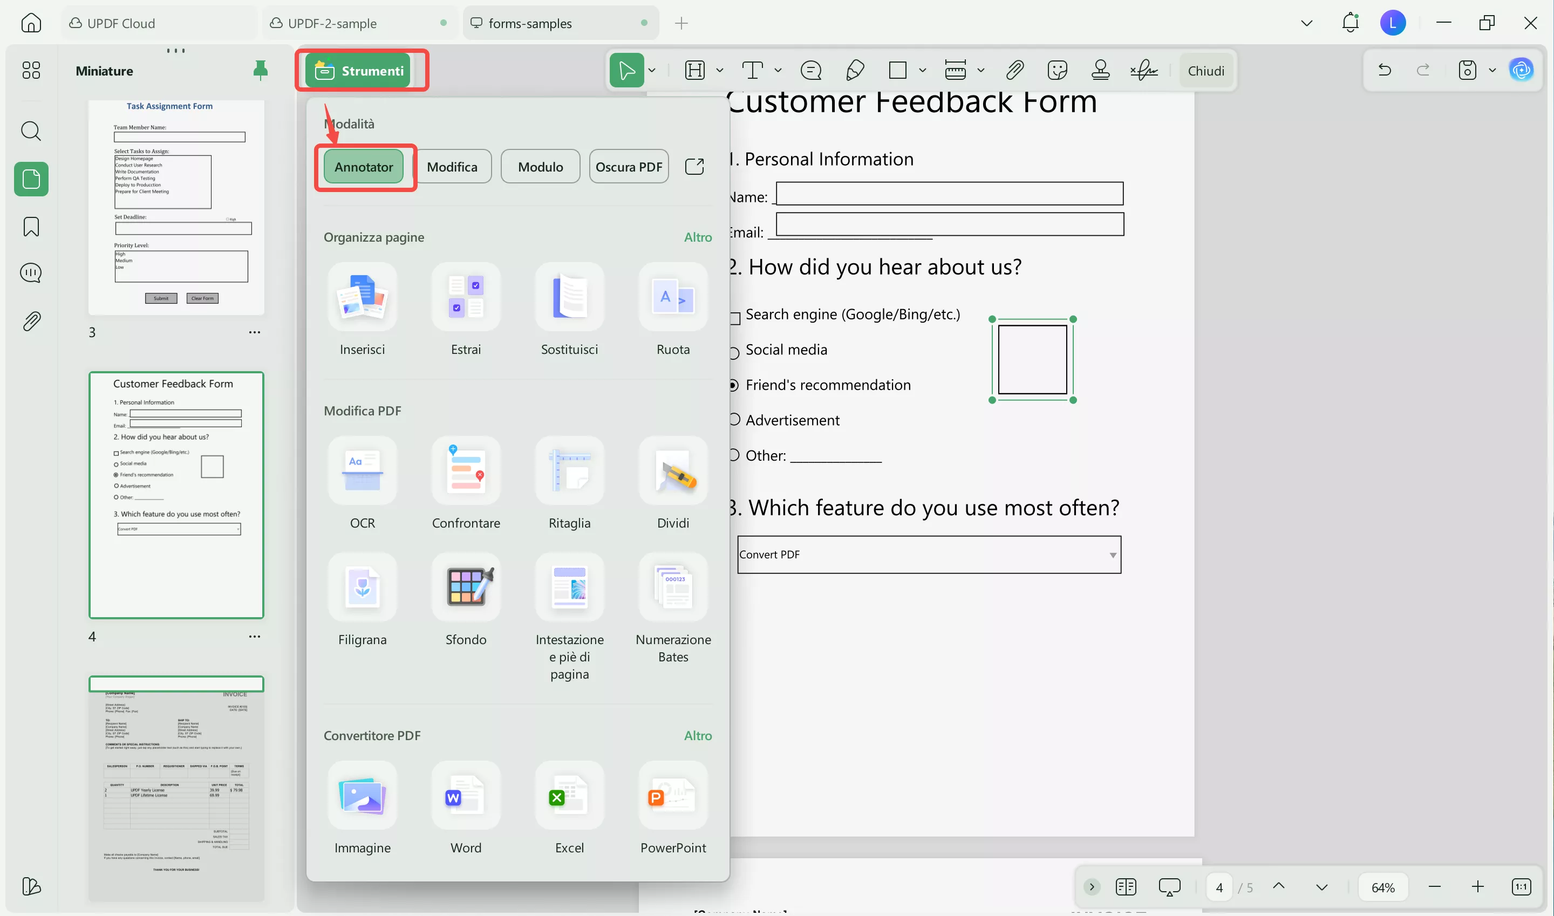Switch to the UPDF-2-sample tab
1554x916 pixels.
[x=332, y=23]
